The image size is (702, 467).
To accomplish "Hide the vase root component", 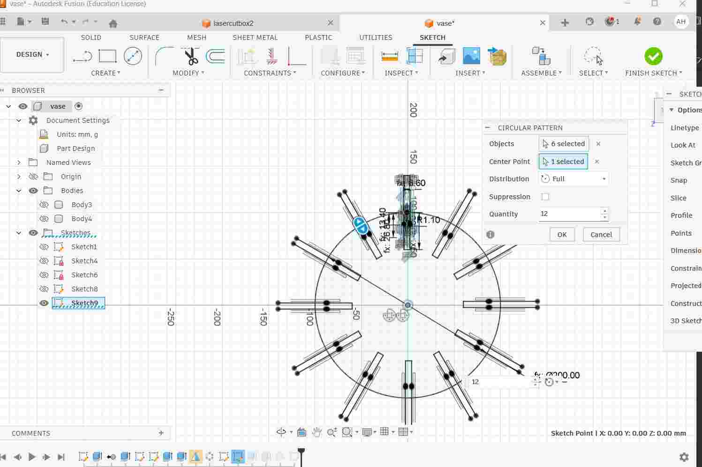I will click(x=23, y=106).
